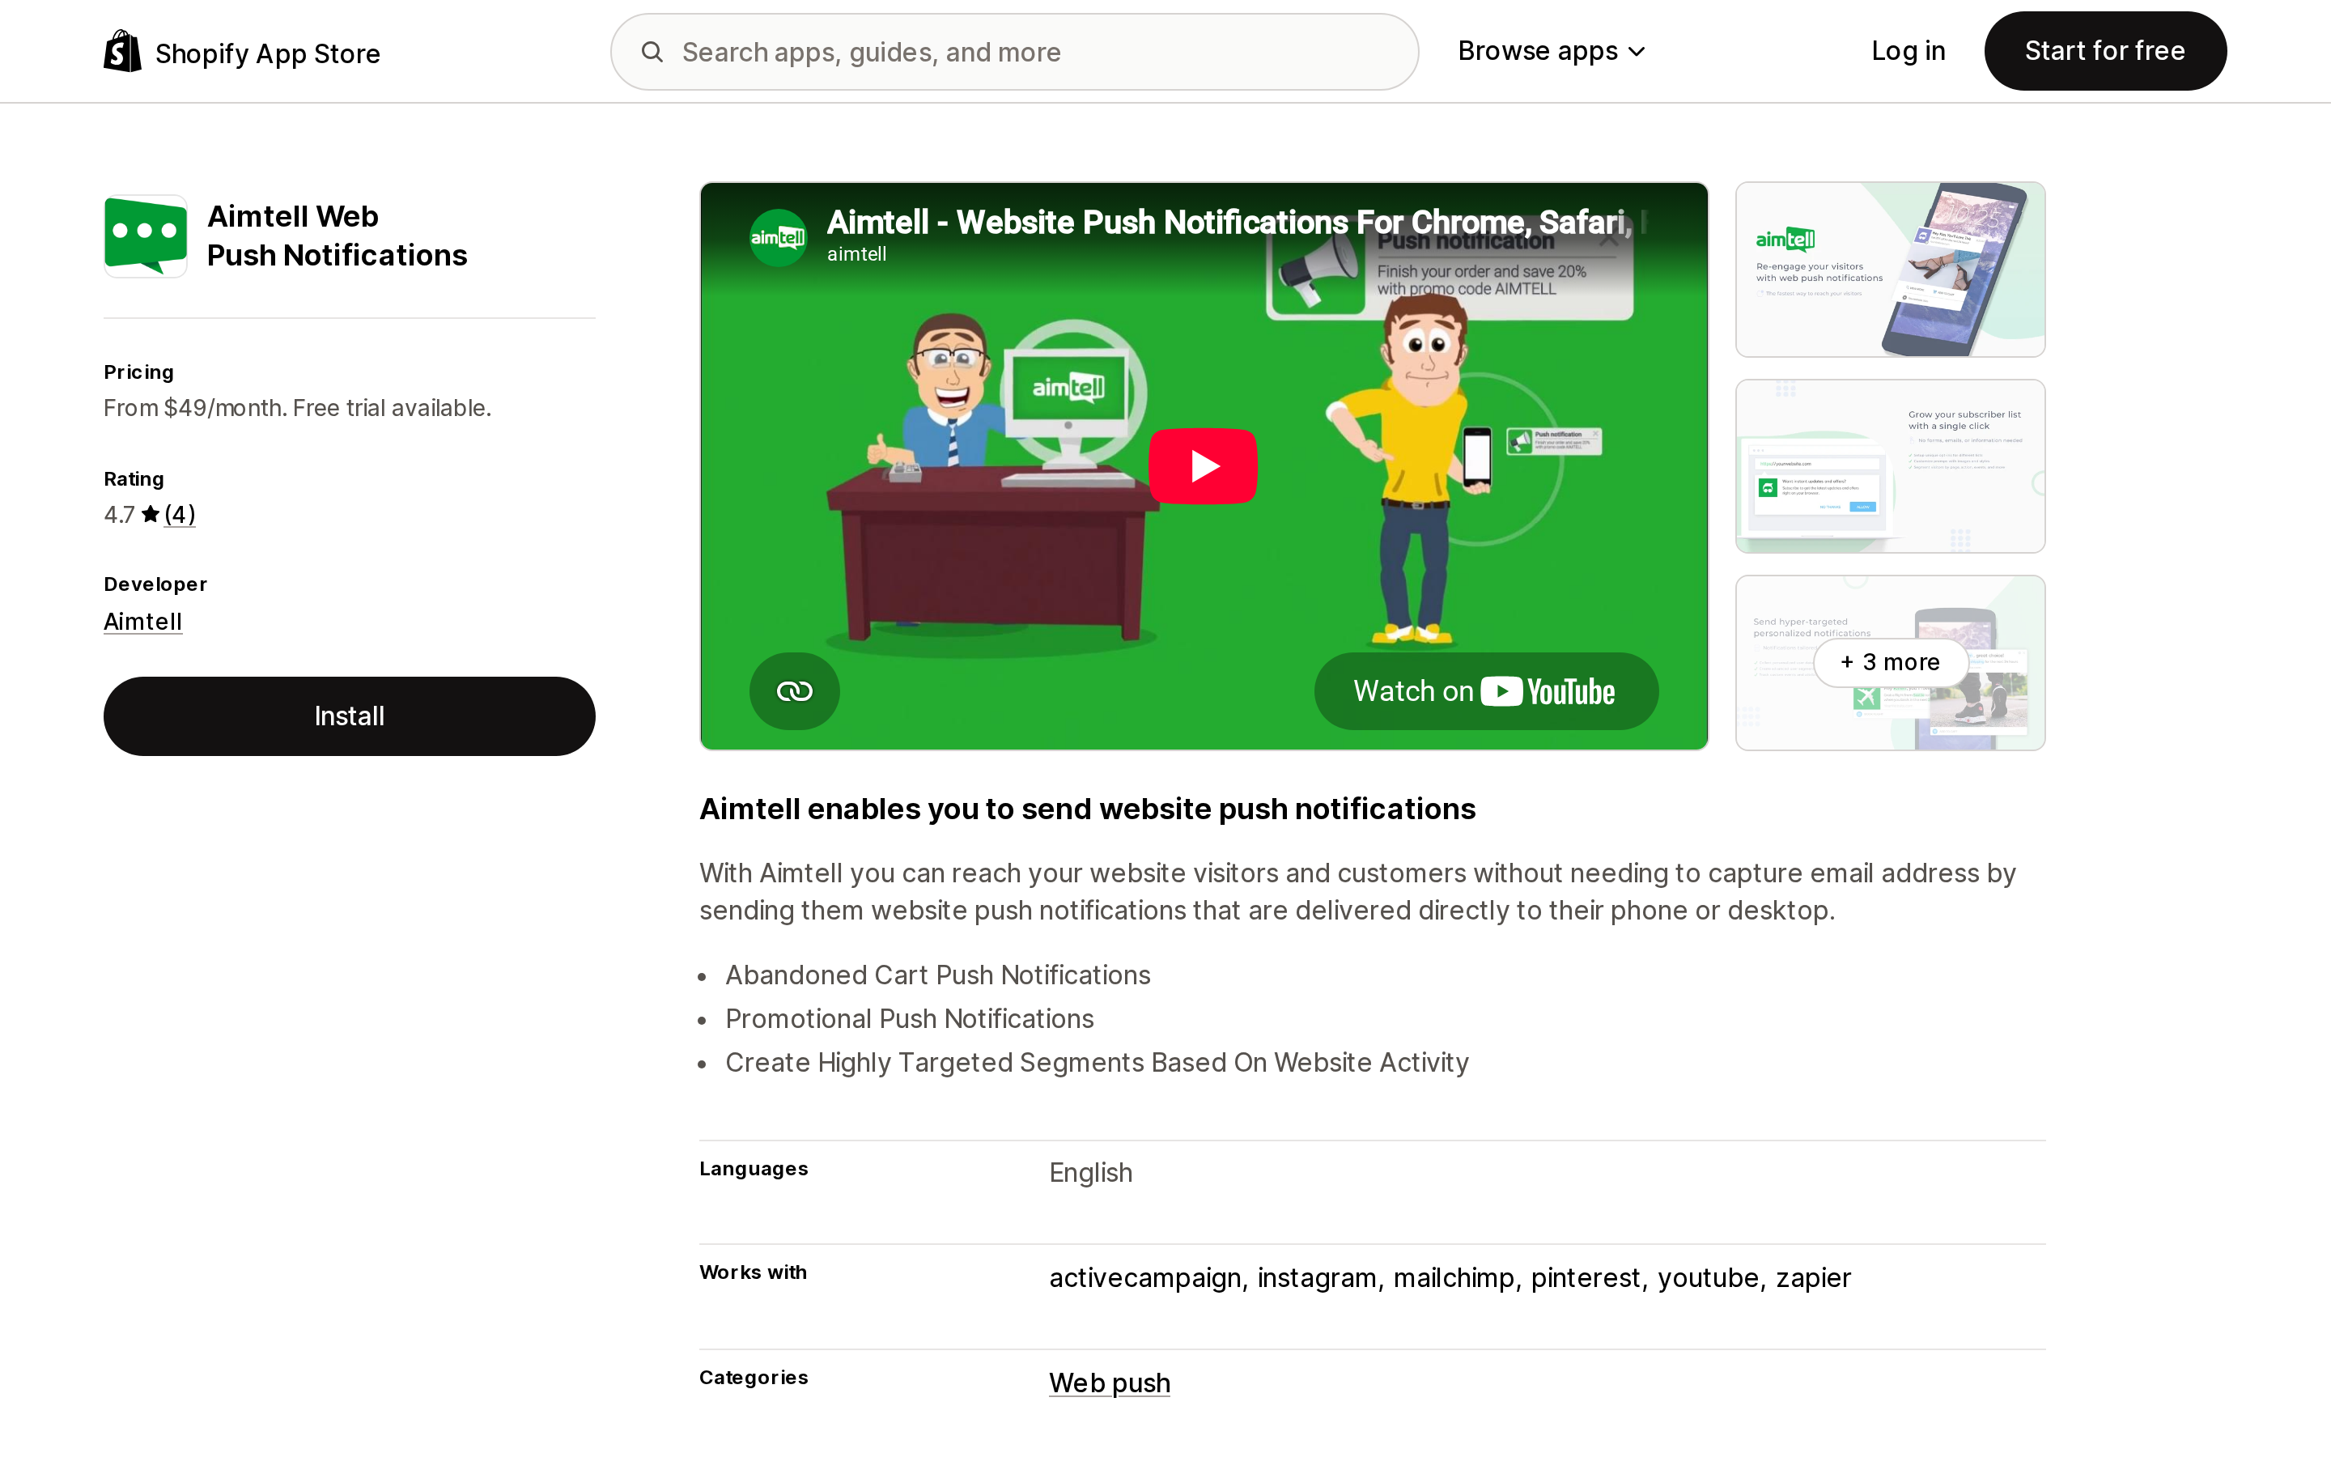The width and height of the screenshot is (2331, 1457).
Task: Open the Re-engage your visitors screenshot thumbnail
Action: pos(1890,270)
